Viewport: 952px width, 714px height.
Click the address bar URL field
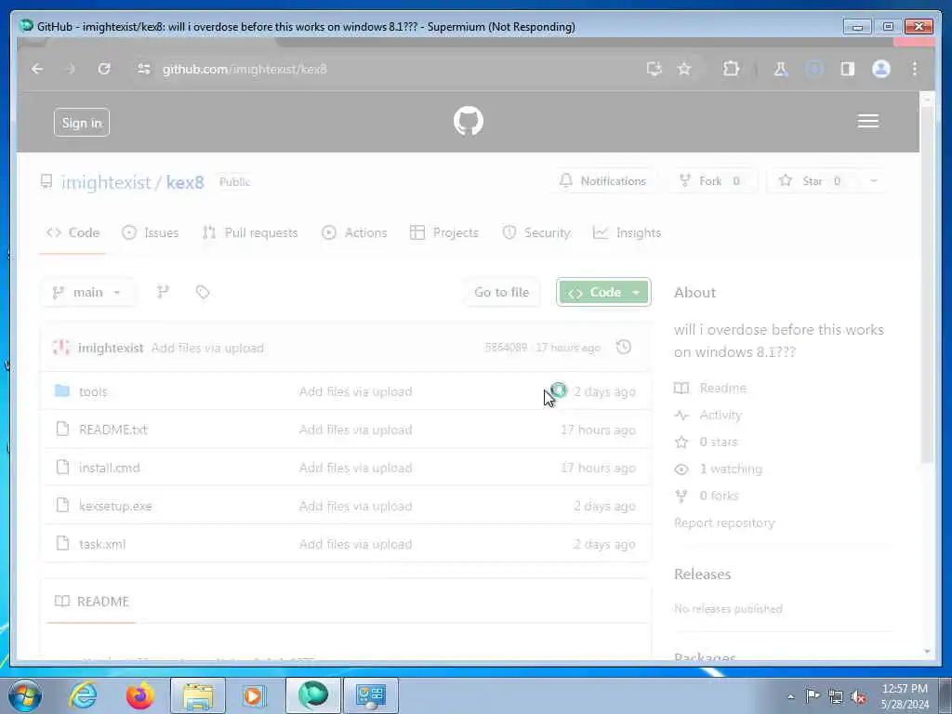(389, 69)
